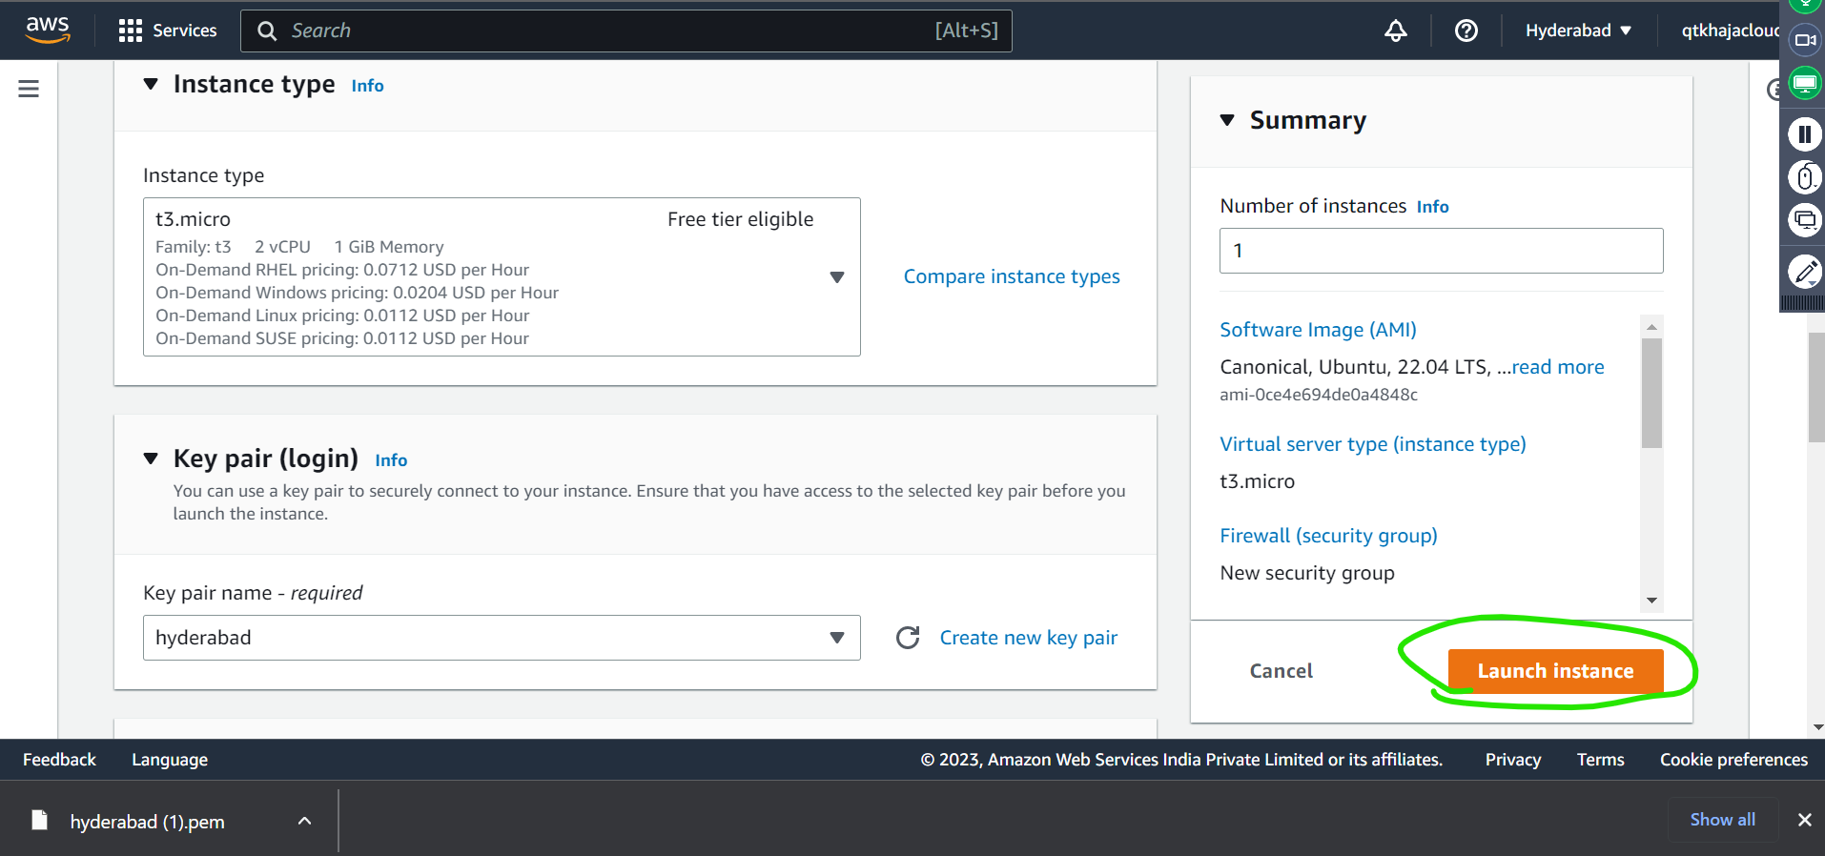Launch the instance
Image resolution: width=1825 pixels, height=856 pixels.
[1555, 671]
